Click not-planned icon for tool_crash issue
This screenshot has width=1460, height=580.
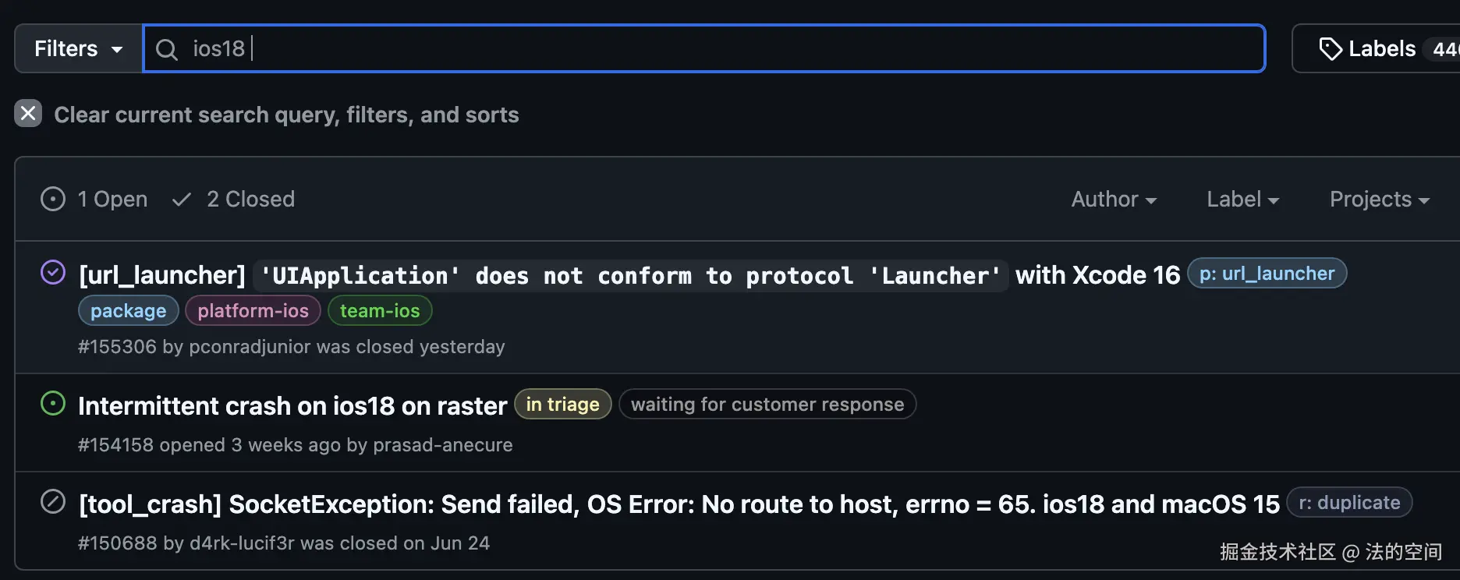[x=53, y=501]
